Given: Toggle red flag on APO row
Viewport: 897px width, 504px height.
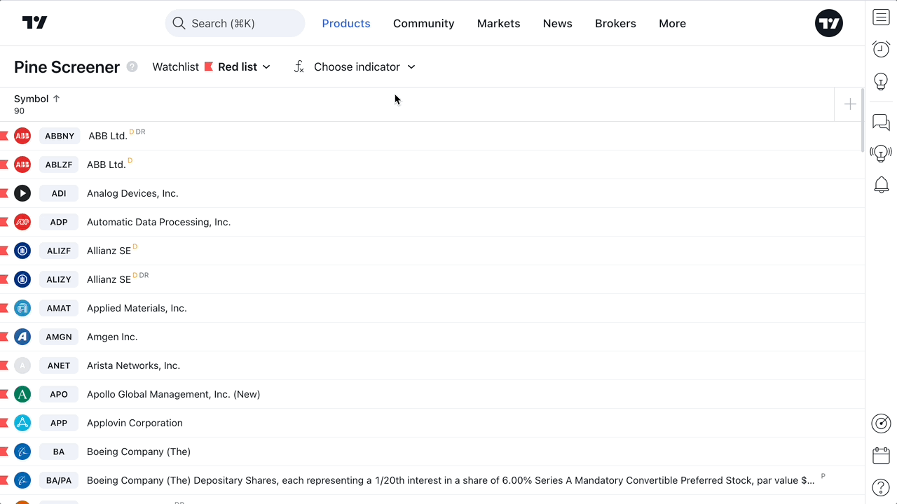Looking at the screenshot, I should [4, 394].
